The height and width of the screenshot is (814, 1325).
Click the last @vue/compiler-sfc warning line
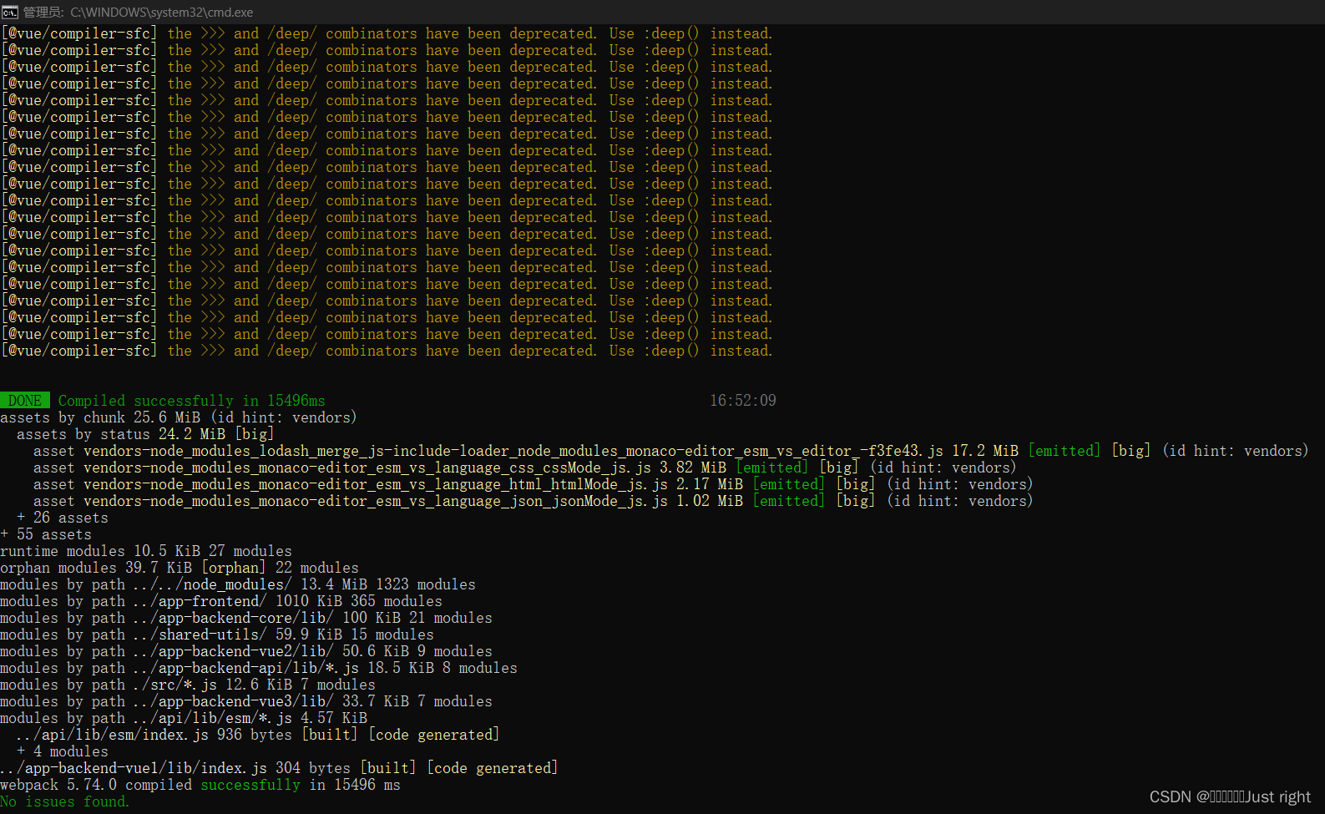pos(387,351)
